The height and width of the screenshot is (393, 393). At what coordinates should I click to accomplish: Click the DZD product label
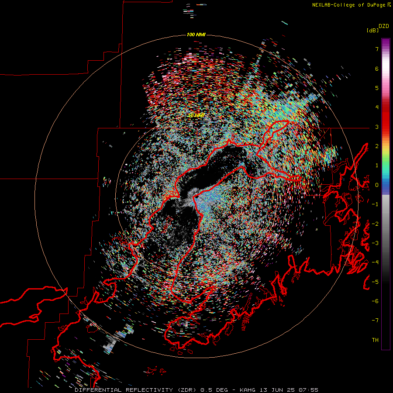383,26
